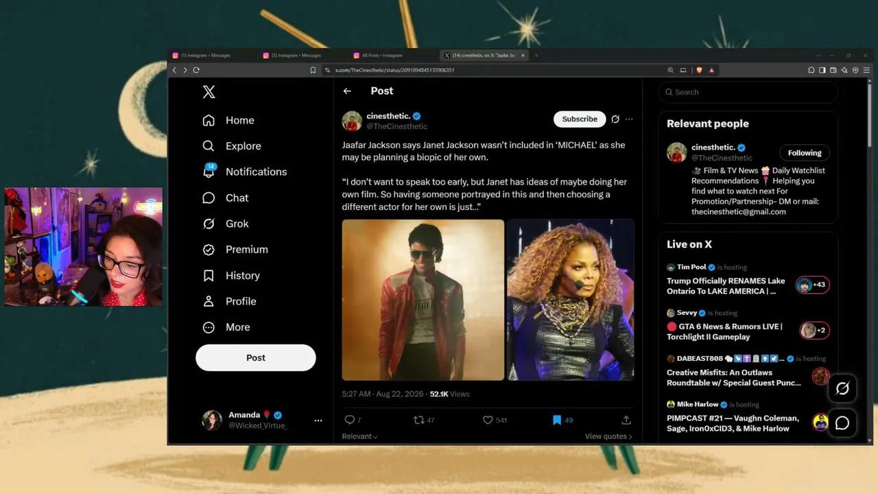Open View quotes link

pyautogui.click(x=608, y=436)
